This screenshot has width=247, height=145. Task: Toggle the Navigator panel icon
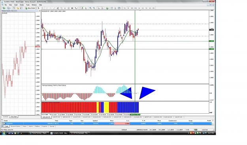pyautogui.click(x=21, y=8)
